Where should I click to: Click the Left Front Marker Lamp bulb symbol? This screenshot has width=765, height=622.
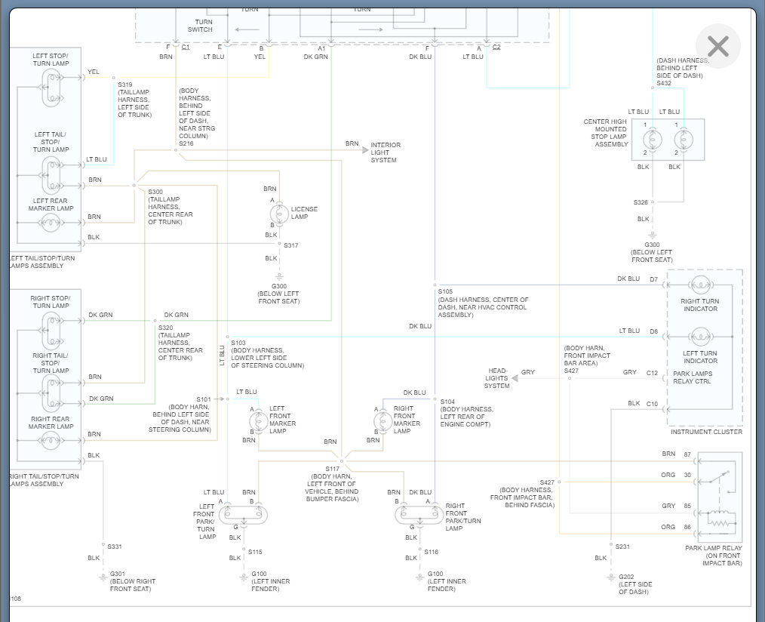(258, 421)
